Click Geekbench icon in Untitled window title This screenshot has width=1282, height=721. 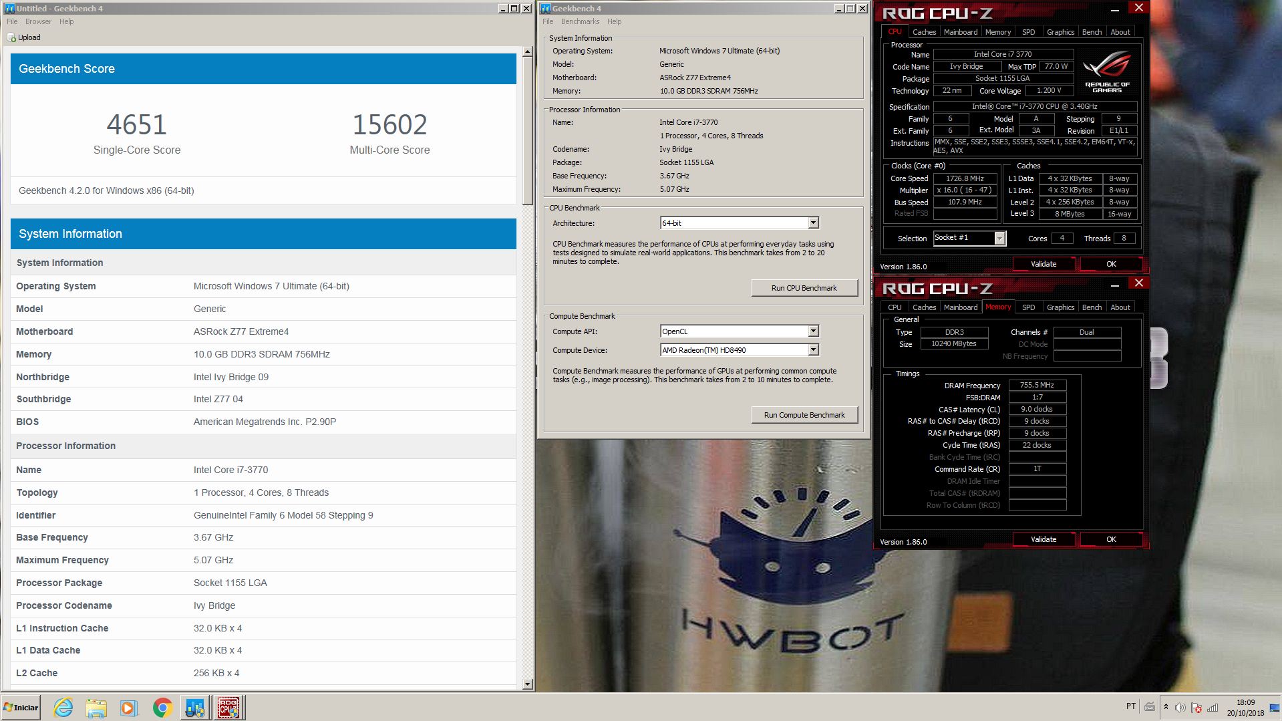click(x=9, y=8)
